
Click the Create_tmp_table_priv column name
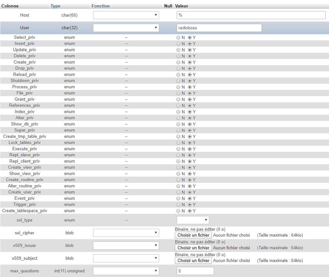tap(24, 137)
